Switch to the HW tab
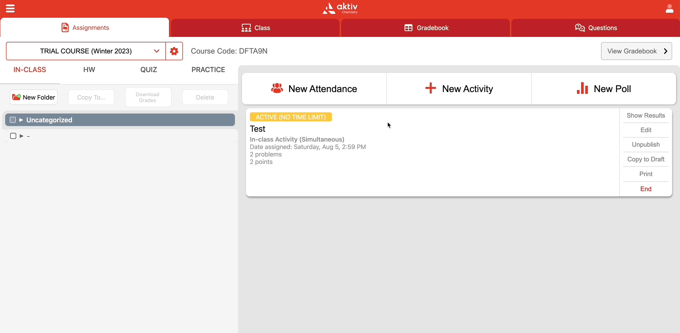 pyautogui.click(x=89, y=70)
